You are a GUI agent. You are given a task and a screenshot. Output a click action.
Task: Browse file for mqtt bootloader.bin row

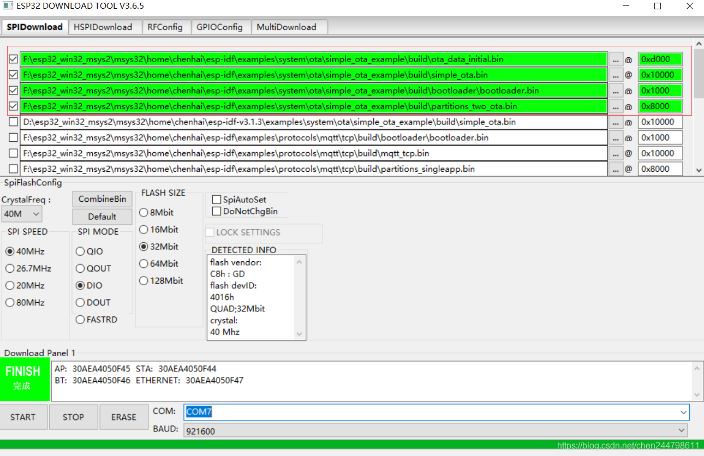pyautogui.click(x=616, y=138)
